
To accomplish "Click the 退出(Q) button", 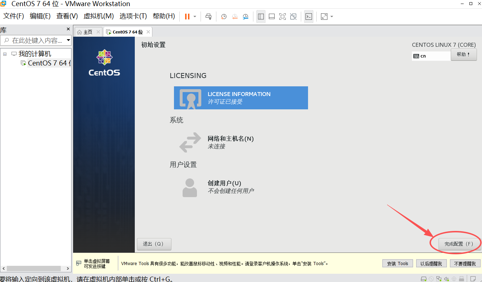I will 154,244.
